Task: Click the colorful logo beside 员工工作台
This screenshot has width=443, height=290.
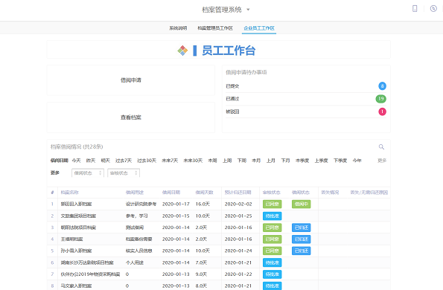Action: pyautogui.click(x=182, y=51)
